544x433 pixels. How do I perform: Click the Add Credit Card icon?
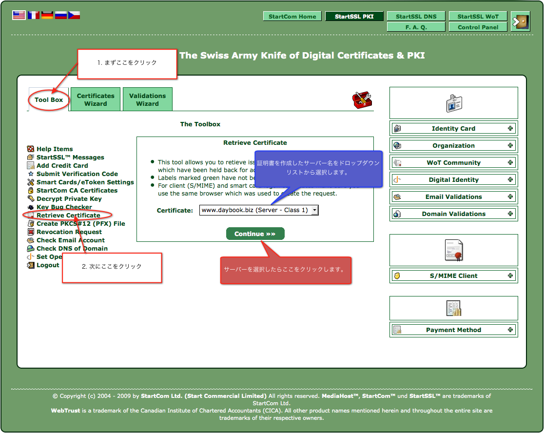point(31,165)
